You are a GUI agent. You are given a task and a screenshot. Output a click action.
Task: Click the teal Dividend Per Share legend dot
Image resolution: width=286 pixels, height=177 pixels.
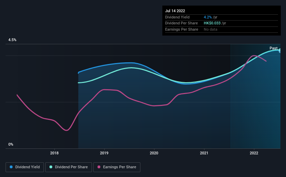(x=51, y=167)
